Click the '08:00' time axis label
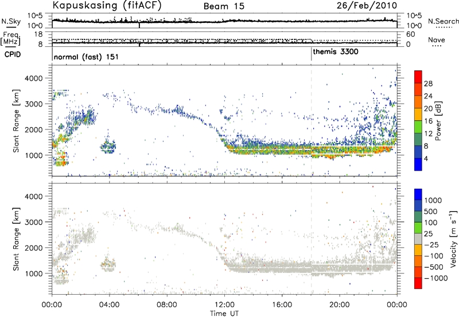The height and width of the screenshot is (317, 459). tap(167, 304)
